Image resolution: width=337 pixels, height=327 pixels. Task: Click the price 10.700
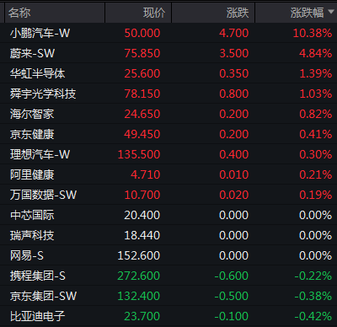(x=142, y=195)
